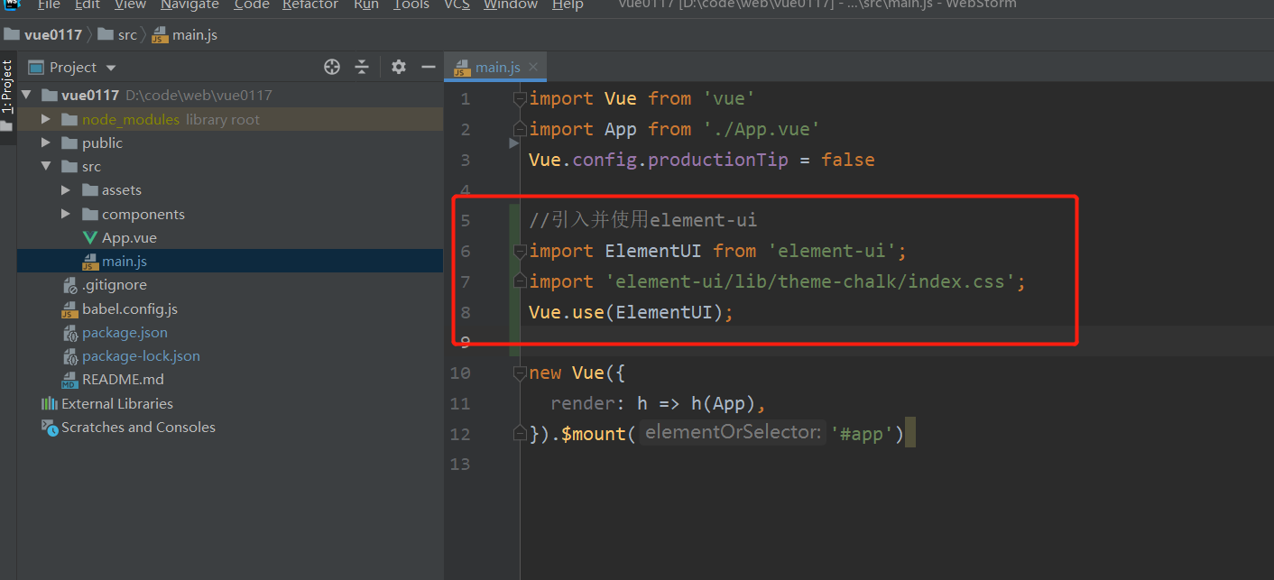Expand the node_modules folder

pos(46,119)
